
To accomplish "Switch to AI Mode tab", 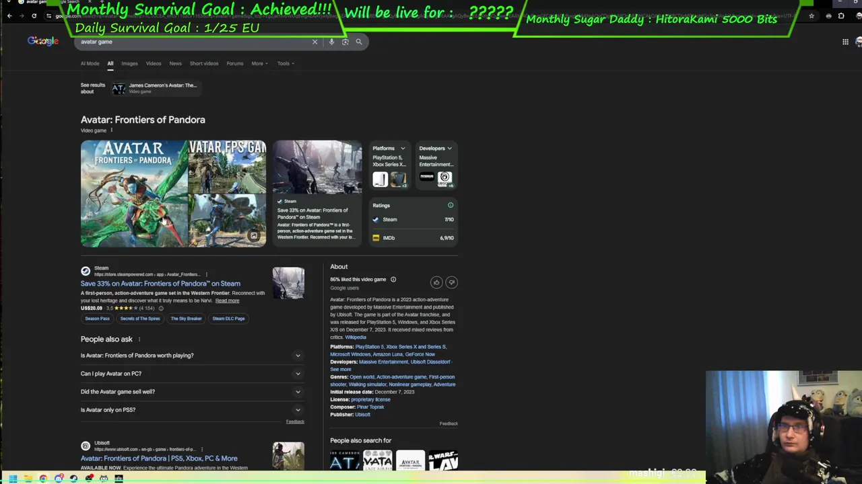I will [x=90, y=63].
